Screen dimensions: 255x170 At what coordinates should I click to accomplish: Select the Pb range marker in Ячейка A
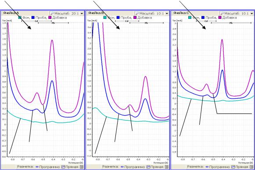[x=53, y=23]
